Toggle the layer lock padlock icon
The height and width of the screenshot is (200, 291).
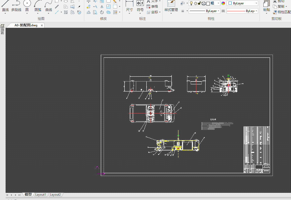pos(199,3)
